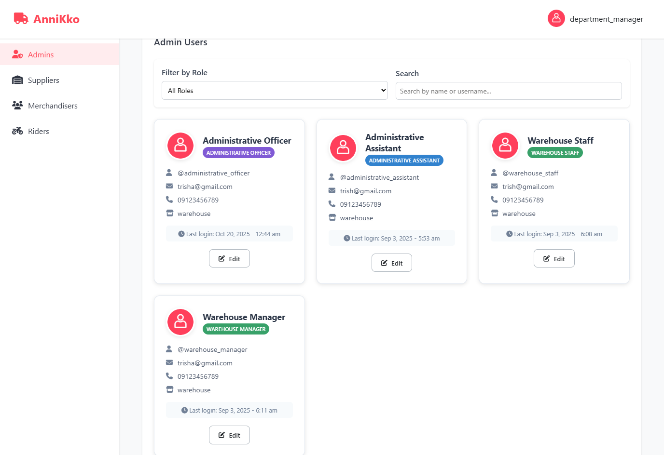Screen dimensions: 664x455
Task: Click the department_manager profile avatar
Action: 556,19
